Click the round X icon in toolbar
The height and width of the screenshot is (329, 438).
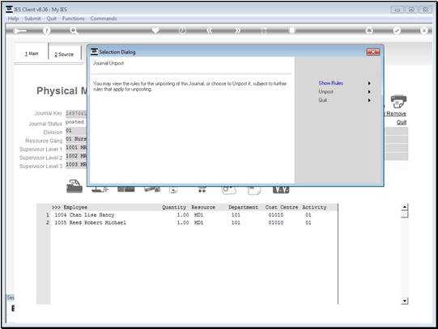tap(423, 31)
